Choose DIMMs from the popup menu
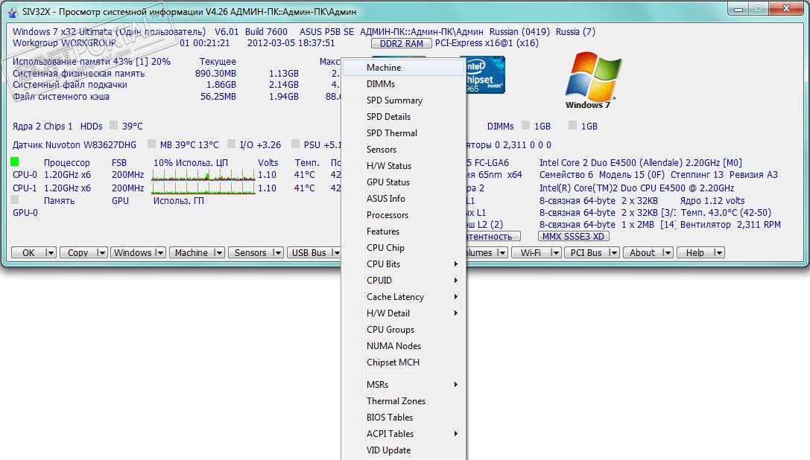The image size is (810, 460). pyautogui.click(x=403, y=83)
